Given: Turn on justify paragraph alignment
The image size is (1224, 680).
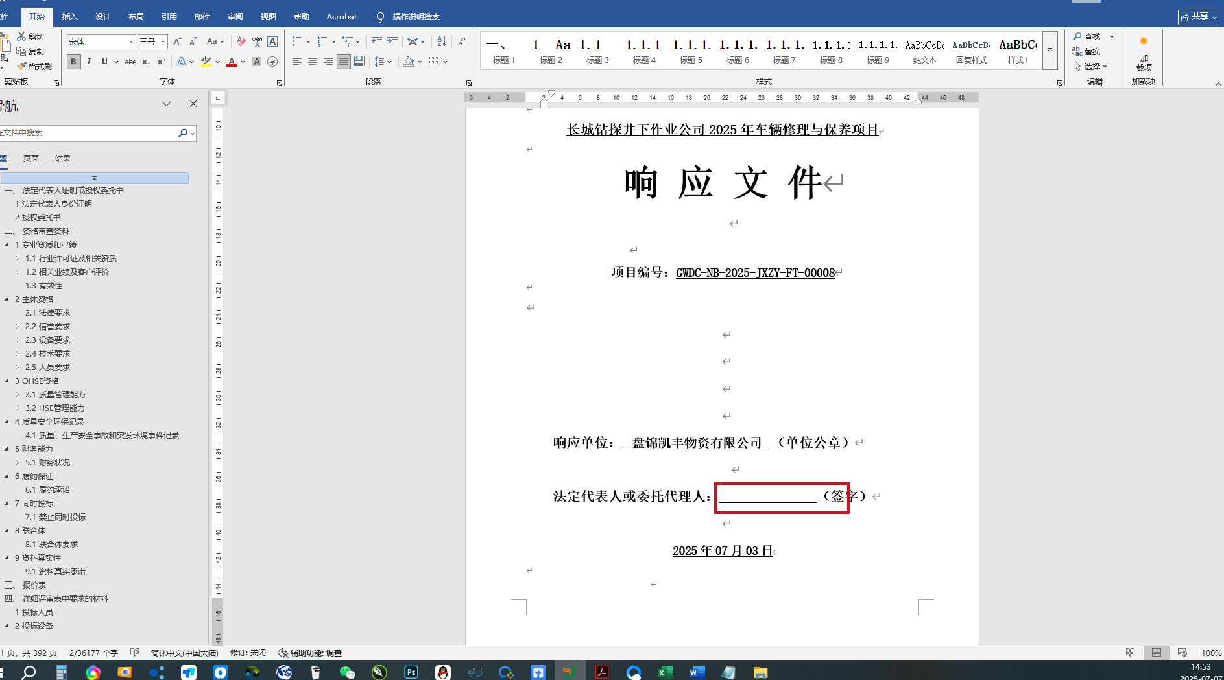Looking at the screenshot, I should tap(344, 62).
